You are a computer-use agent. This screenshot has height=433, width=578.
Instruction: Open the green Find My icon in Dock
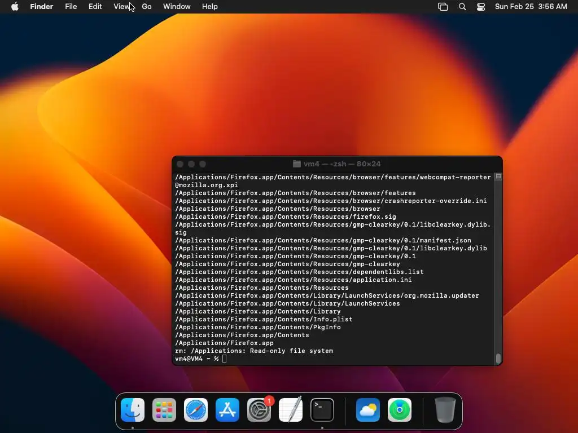point(400,410)
